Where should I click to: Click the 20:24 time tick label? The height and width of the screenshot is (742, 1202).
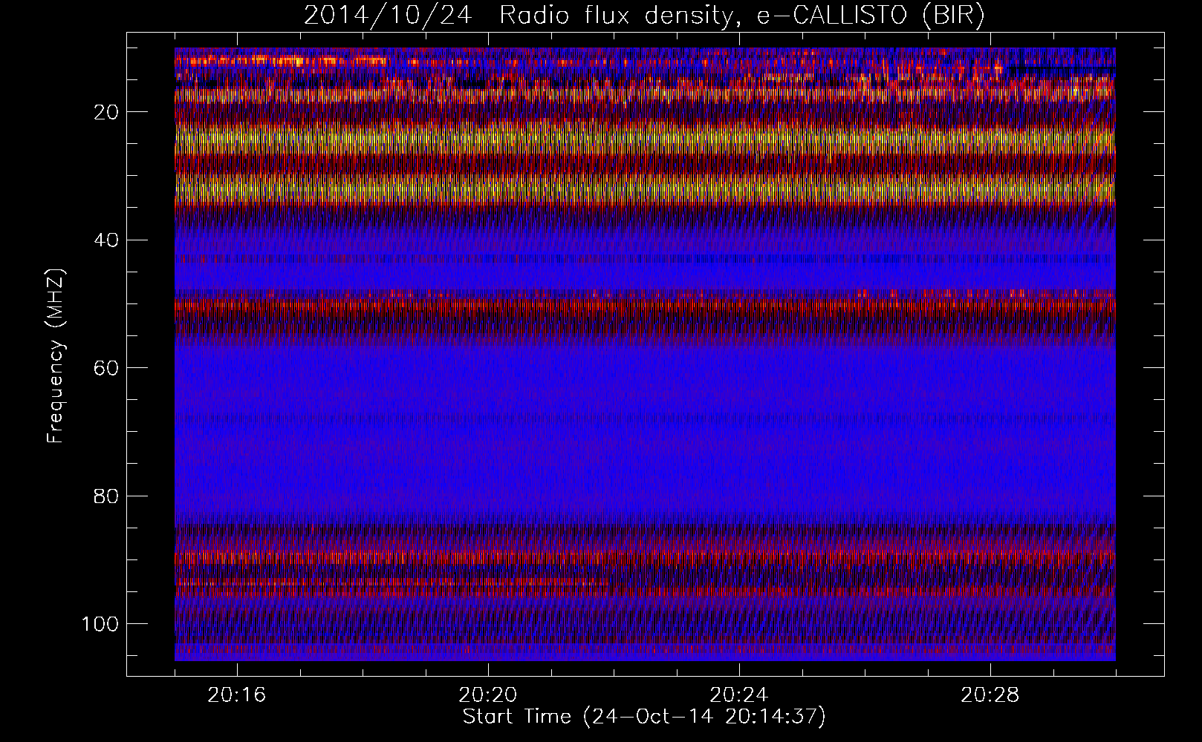[x=739, y=695]
